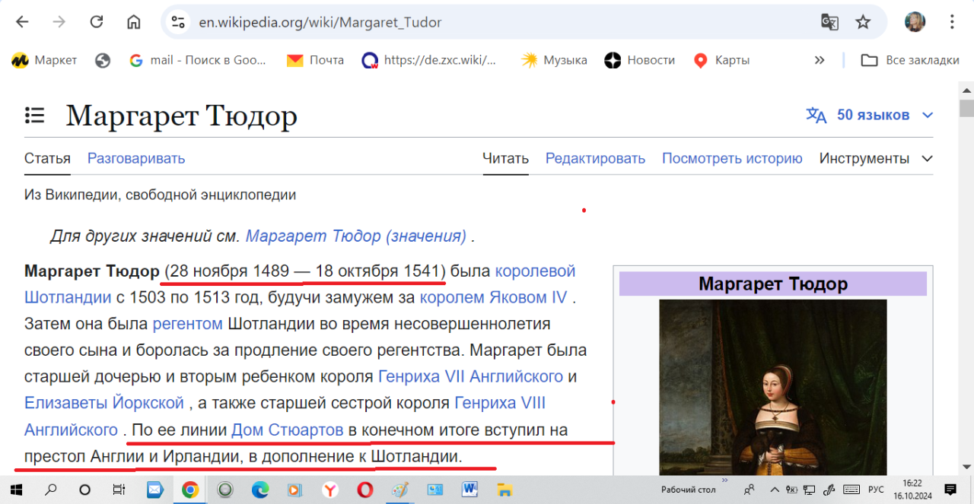The width and height of the screenshot is (974, 504).
Task: Click the address bar URL field
Action: (495, 22)
